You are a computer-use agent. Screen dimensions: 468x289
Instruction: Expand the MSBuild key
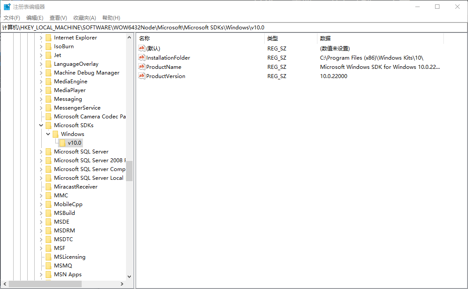tap(41, 213)
